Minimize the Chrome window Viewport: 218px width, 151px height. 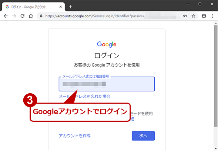(x=188, y=4)
